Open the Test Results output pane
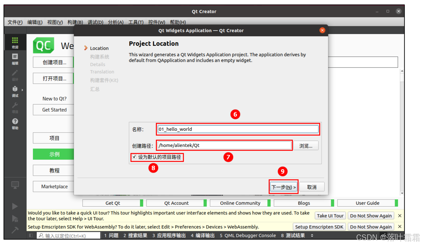The image size is (421, 245). click(293, 235)
